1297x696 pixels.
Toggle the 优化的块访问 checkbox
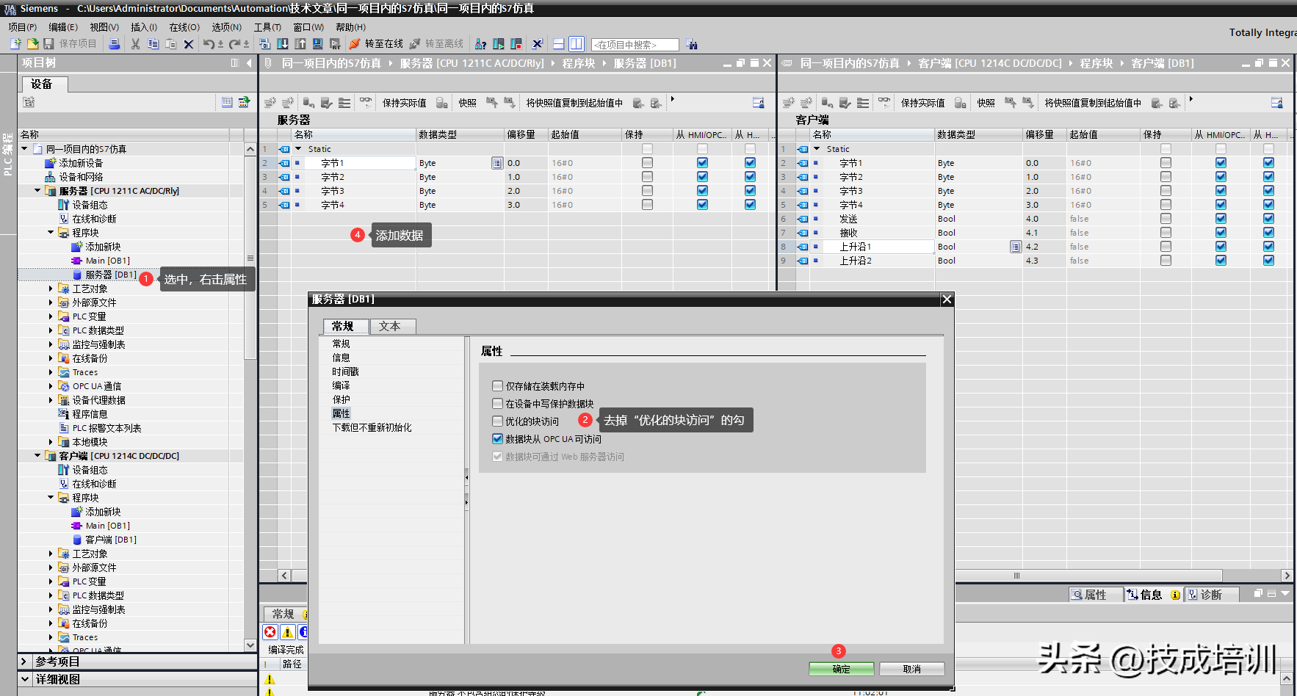[x=497, y=421]
